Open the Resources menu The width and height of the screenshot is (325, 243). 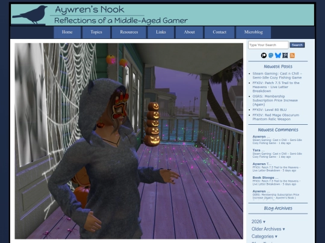[129, 32]
